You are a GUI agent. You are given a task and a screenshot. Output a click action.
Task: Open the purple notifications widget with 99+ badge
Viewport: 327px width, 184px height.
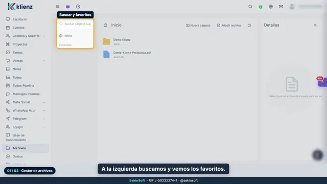click(322, 82)
